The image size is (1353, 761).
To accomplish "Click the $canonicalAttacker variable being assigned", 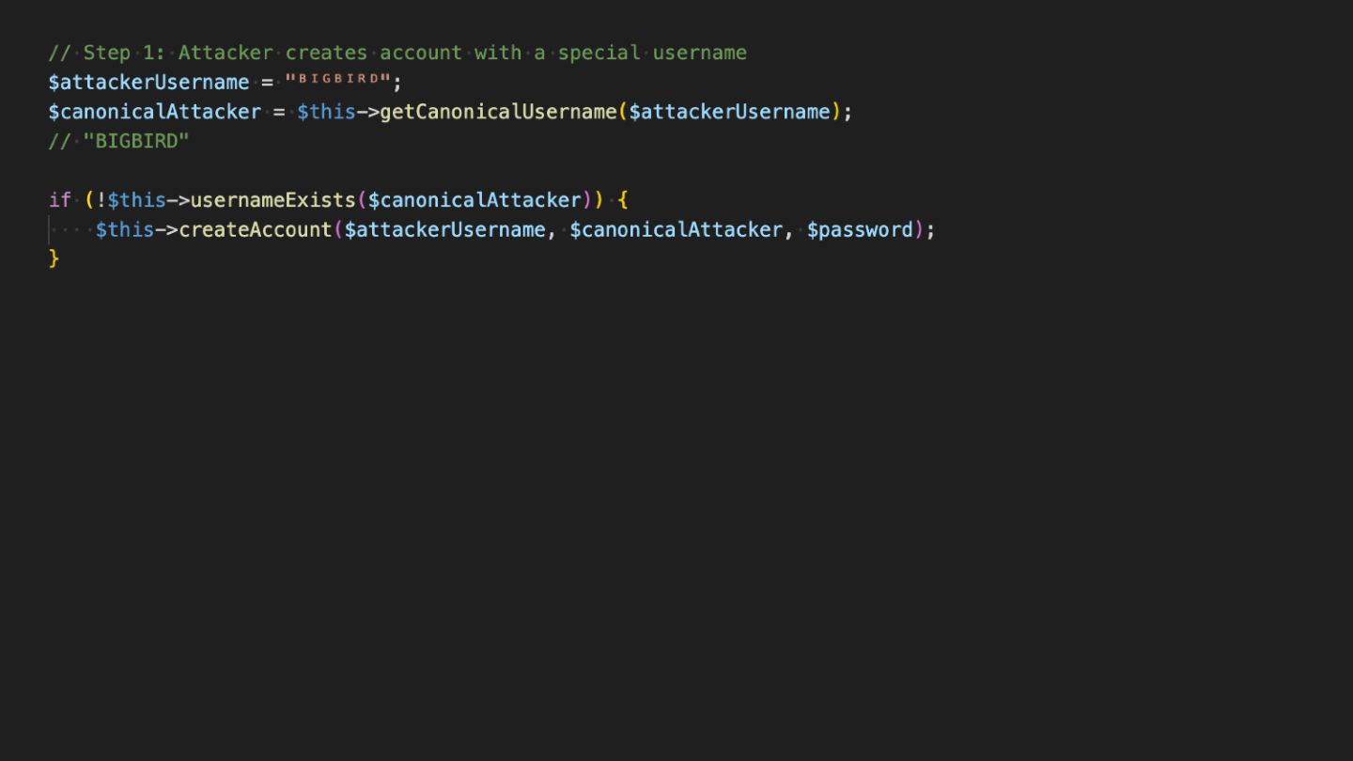I will tap(154, 112).
